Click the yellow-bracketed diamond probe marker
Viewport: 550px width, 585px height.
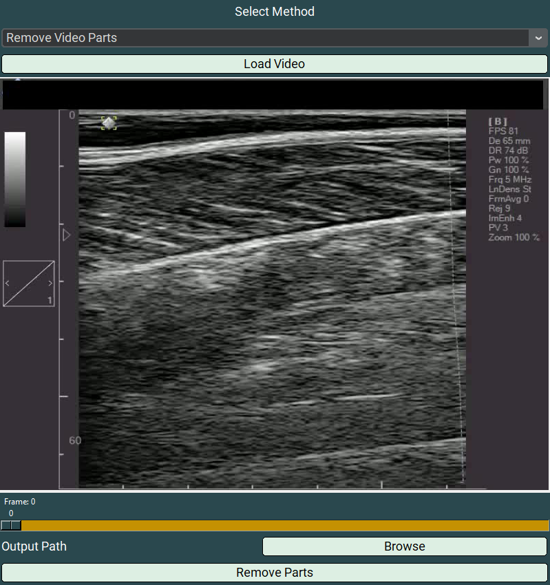pos(109,123)
